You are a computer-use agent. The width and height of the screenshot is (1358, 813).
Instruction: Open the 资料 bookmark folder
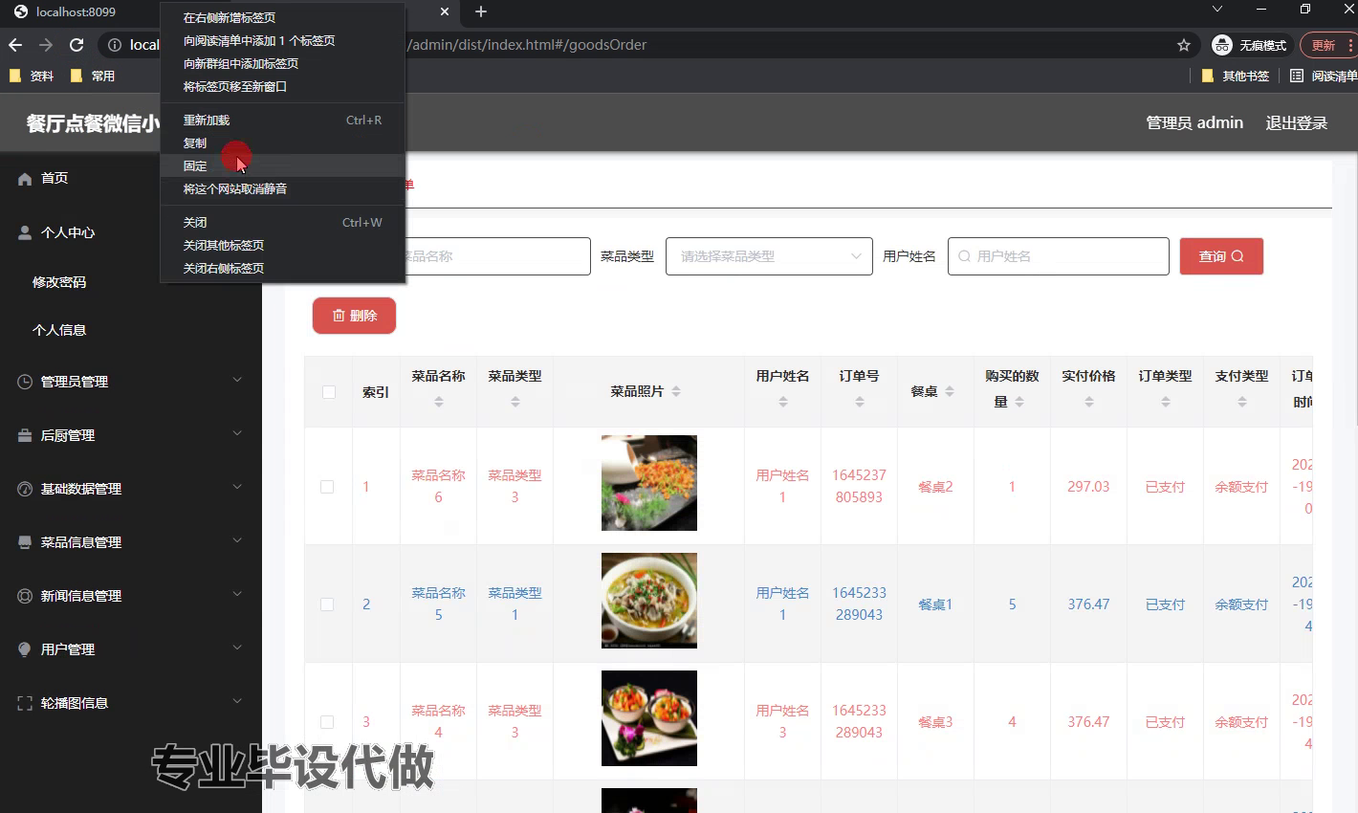point(32,76)
